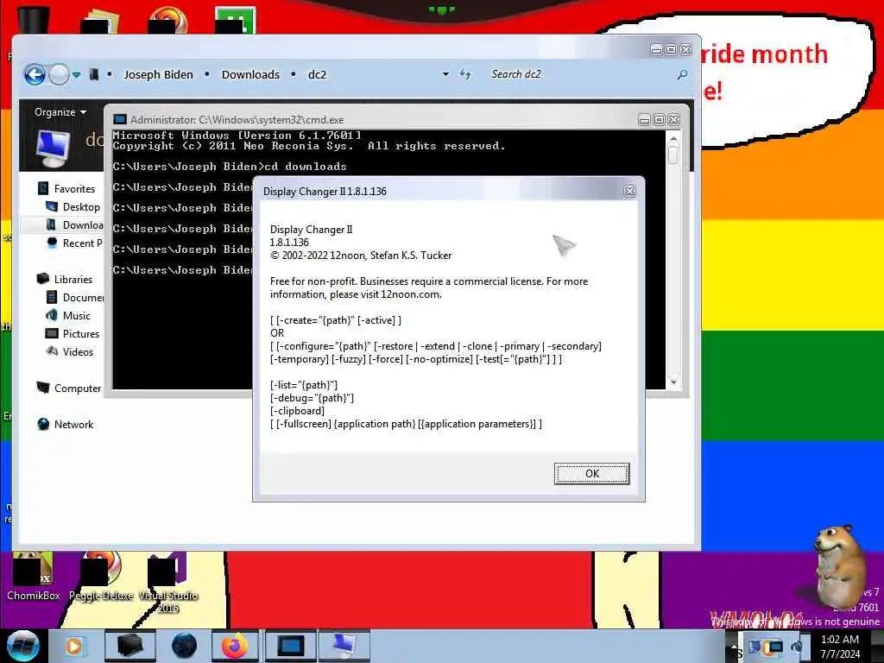
Task: Open recent locations dropdown beside navigation arrows
Action: coord(76,74)
